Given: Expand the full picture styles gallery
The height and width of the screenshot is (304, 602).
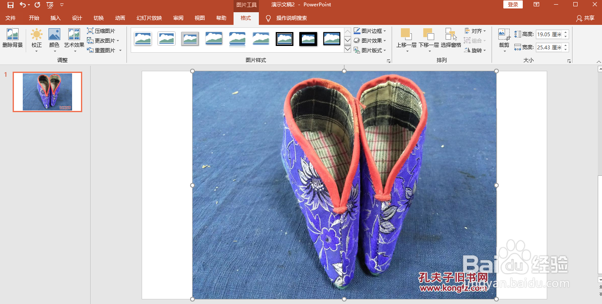Looking at the screenshot, I should 348,49.
